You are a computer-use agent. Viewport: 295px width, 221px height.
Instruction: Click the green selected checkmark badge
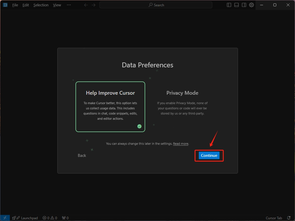pos(139,126)
